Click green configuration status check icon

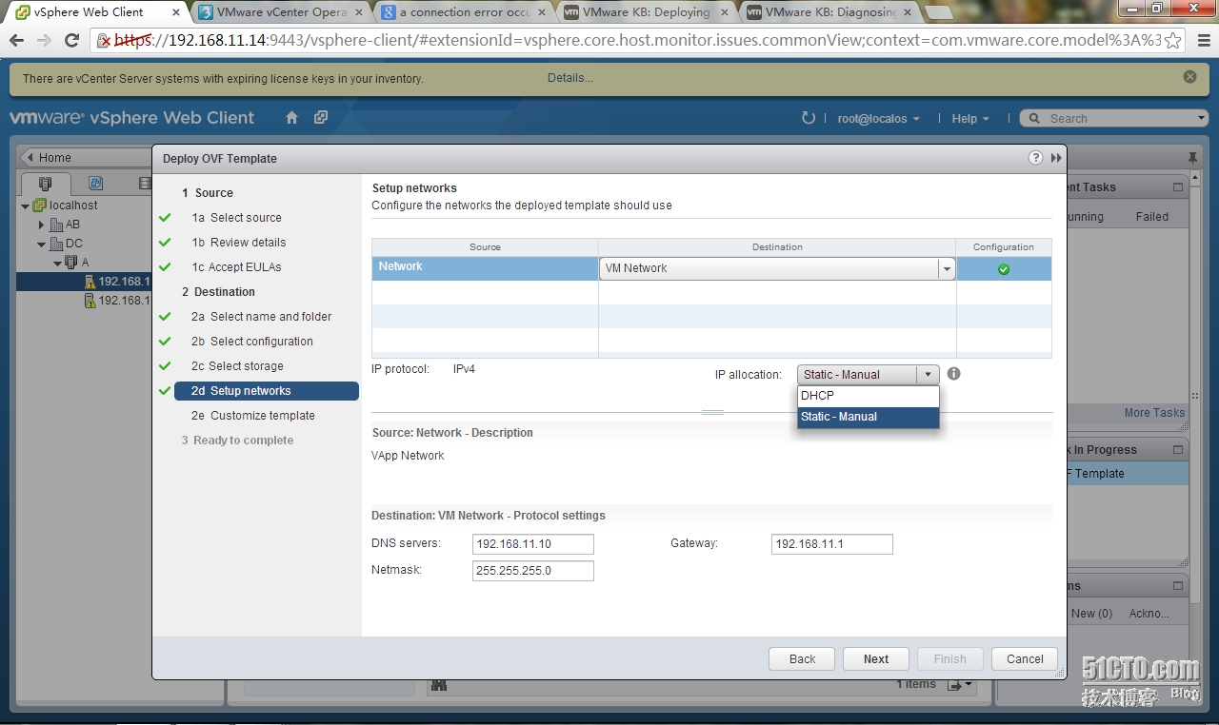[1004, 269]
